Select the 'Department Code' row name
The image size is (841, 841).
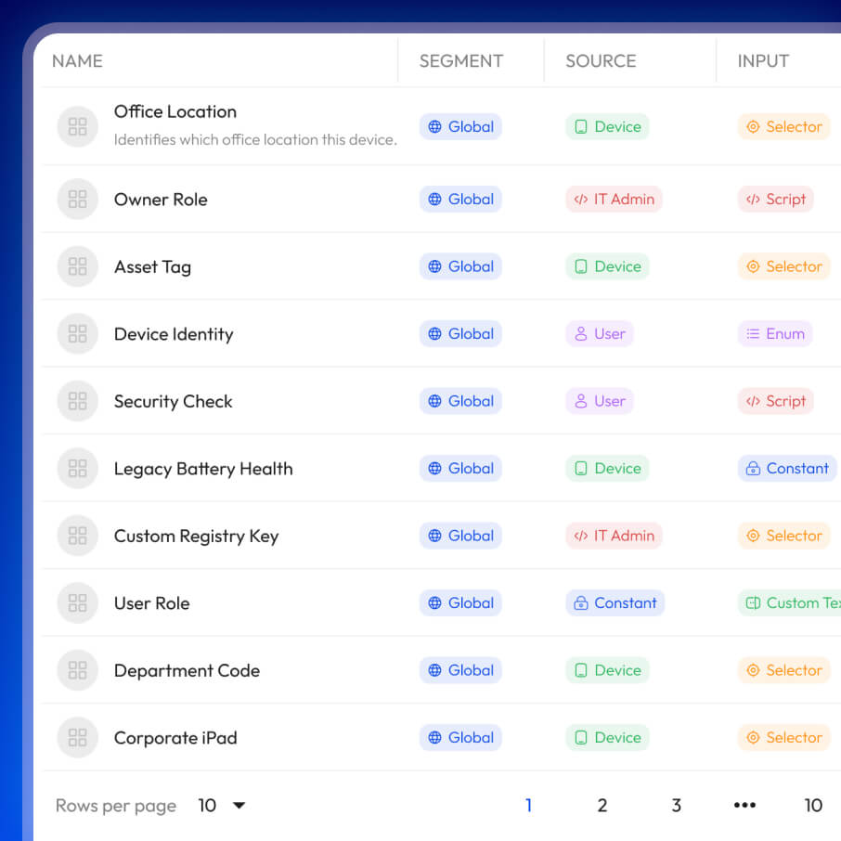(188, 671)
